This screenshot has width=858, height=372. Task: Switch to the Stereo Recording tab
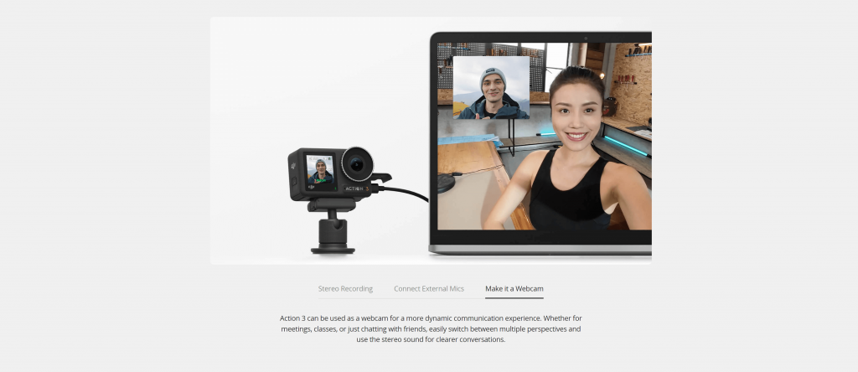click(x=345, y=289)
